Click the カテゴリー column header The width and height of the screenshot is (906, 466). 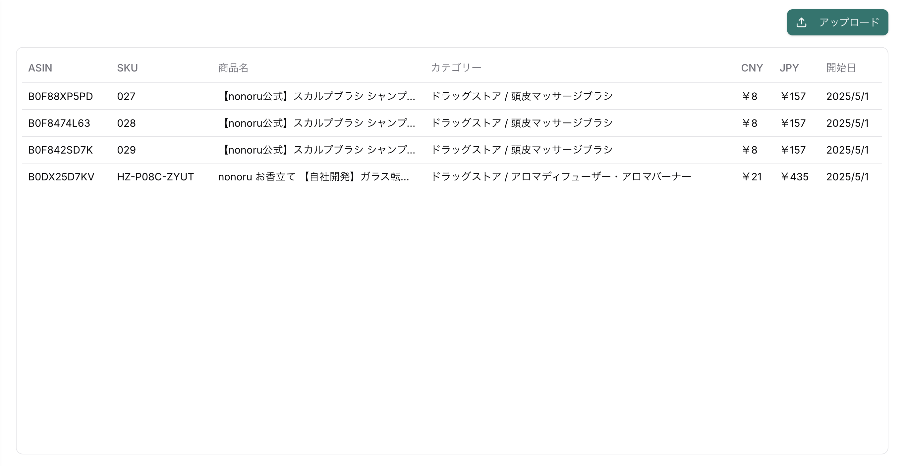coord(456,68)
